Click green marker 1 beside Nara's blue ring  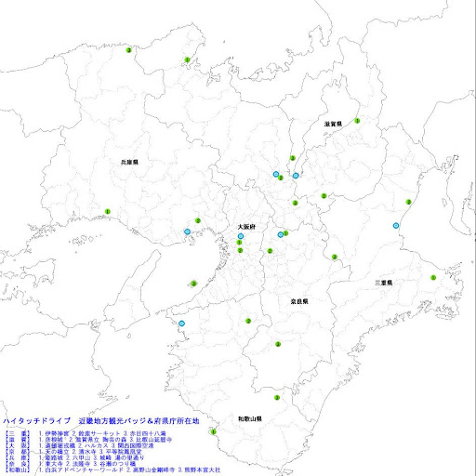pyautogui.click(x=285, y=233)
